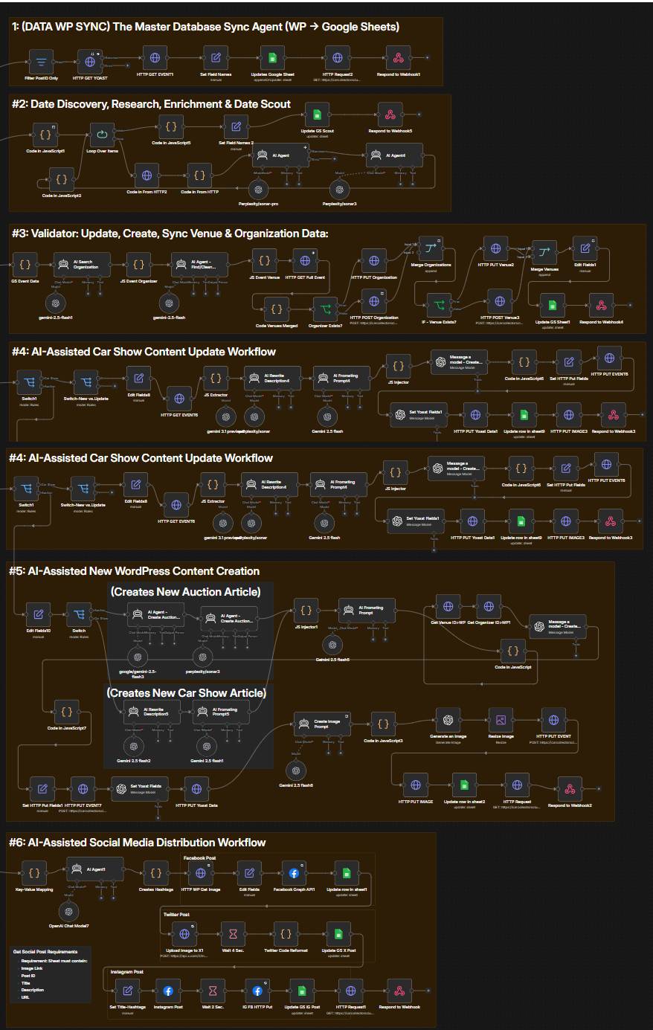
Task: Select the Generate an image node
Action: (x=448, y=719)
